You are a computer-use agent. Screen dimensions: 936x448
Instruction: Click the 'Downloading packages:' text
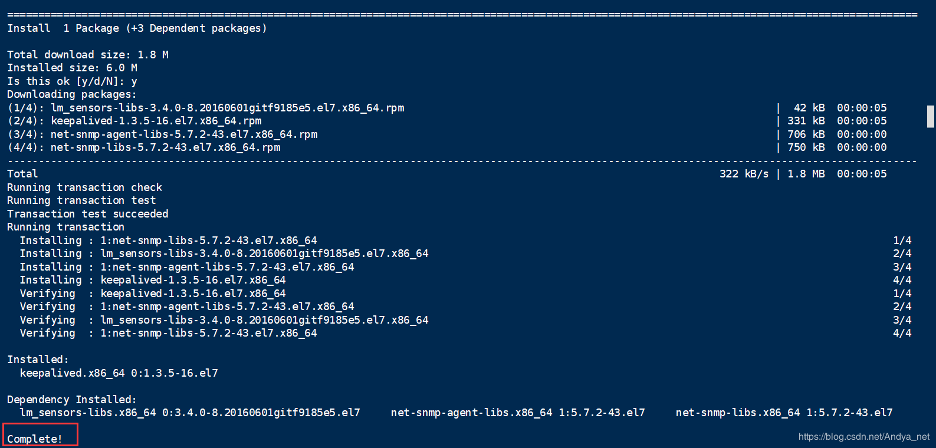tap(72, 94)
